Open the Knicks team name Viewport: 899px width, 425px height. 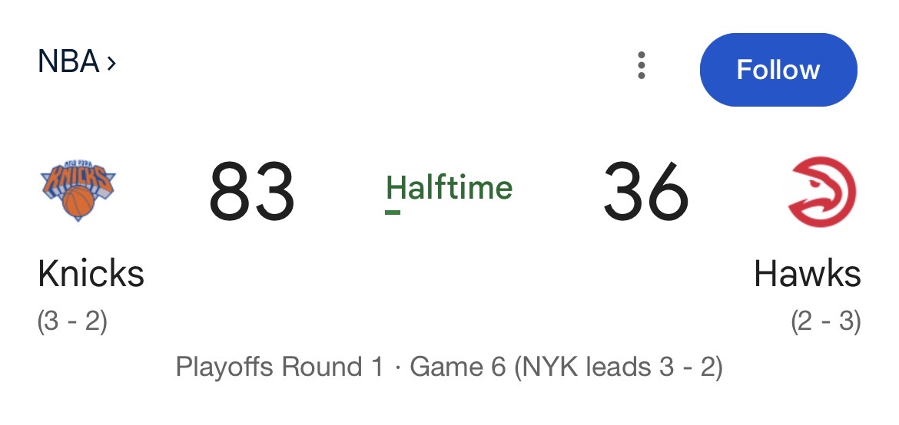[91, 274]
